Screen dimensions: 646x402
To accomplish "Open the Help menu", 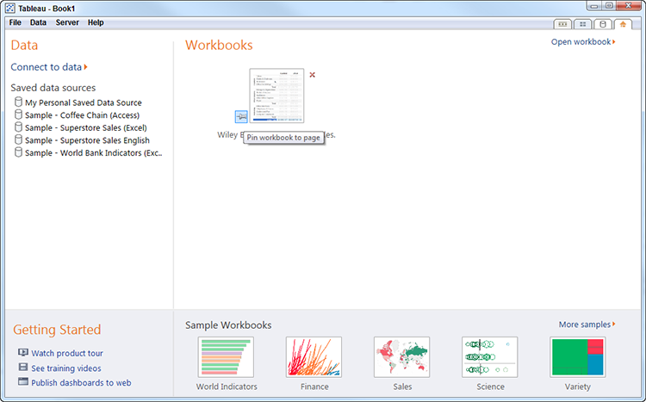I will point(96,22).
